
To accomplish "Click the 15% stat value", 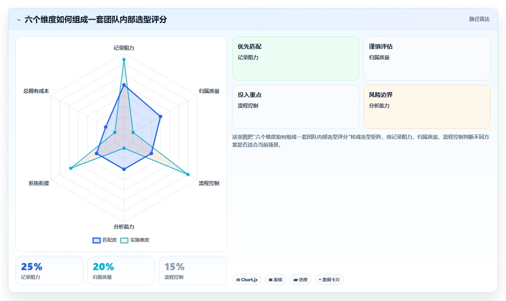I will tap(174, 267).
